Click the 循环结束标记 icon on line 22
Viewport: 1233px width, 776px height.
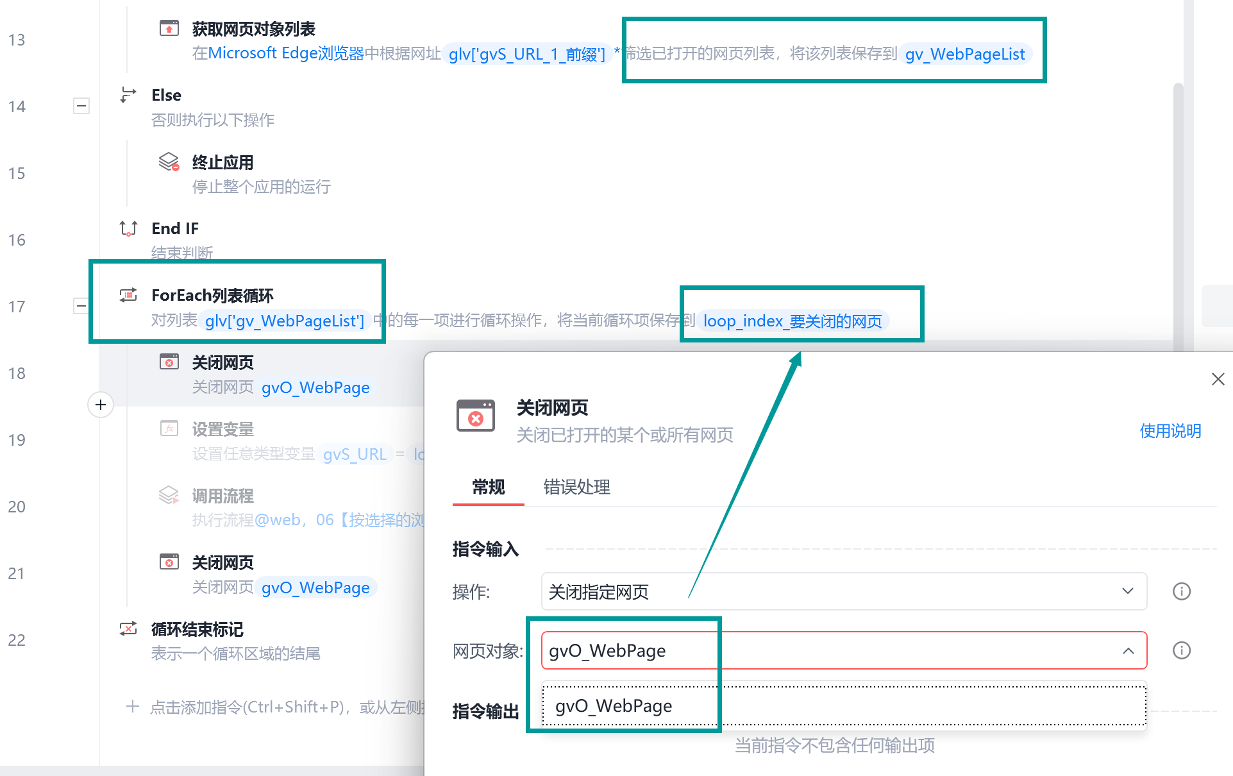[x=128, y=628]
